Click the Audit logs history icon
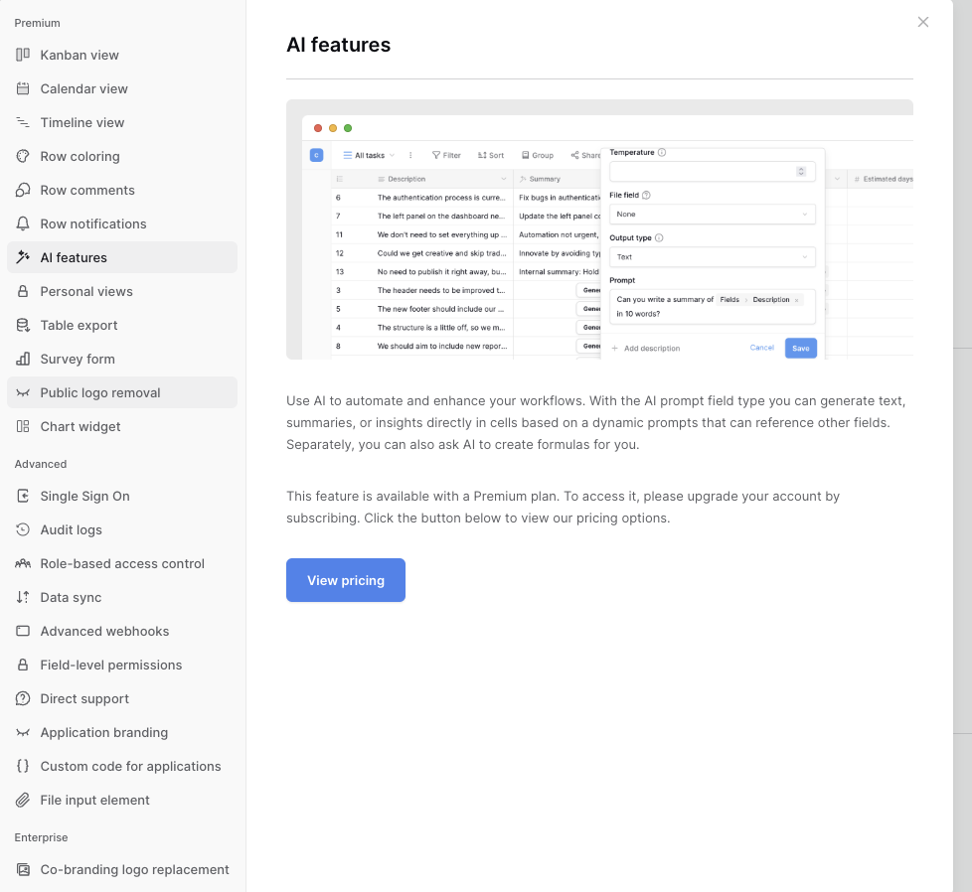This screenshot has height=892, width=972. (23, 529)
